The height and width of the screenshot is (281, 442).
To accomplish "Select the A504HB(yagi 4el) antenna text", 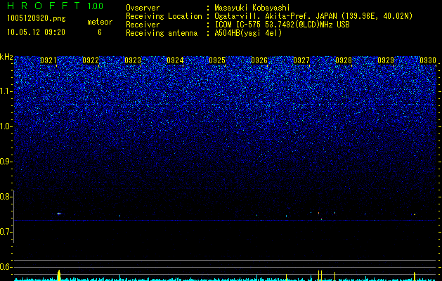I will [248, 33].
